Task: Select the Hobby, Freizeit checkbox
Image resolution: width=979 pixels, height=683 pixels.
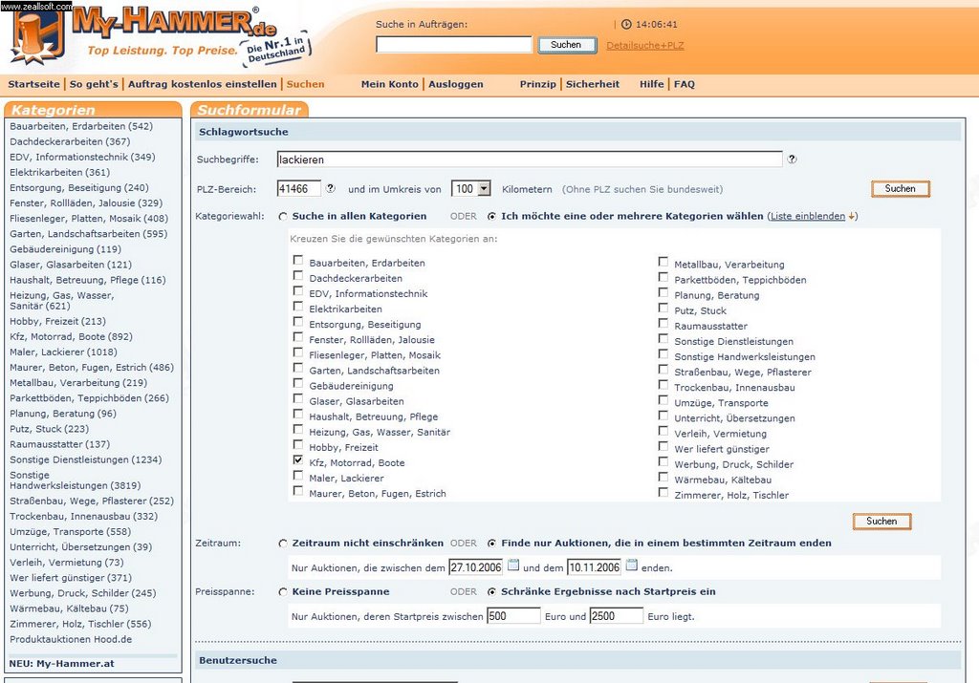Action: click(x=298, y=445)
